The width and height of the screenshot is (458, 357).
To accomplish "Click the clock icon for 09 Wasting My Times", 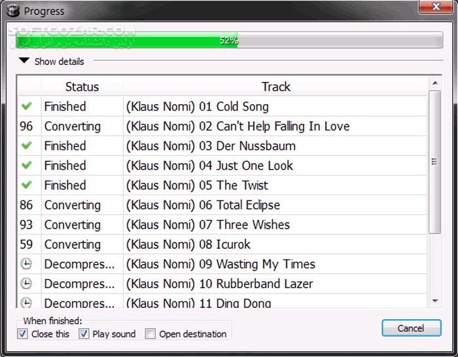I will (27, 264).
